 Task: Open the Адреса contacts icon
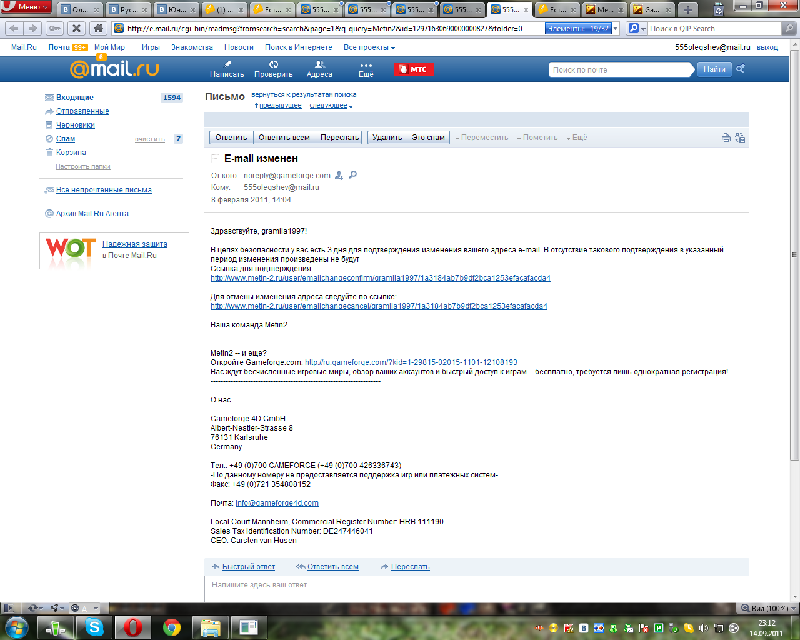pyautogui.click(x=319, y=64)
